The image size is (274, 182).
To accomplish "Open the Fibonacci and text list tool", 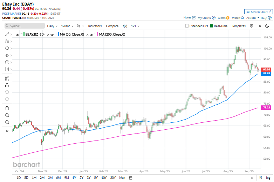I will [x=7, y=41].
